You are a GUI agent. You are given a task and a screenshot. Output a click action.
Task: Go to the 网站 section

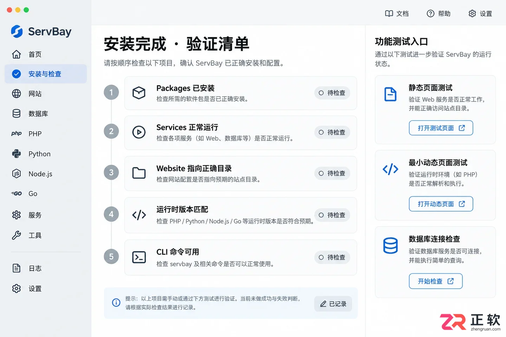tap(46, 94)
